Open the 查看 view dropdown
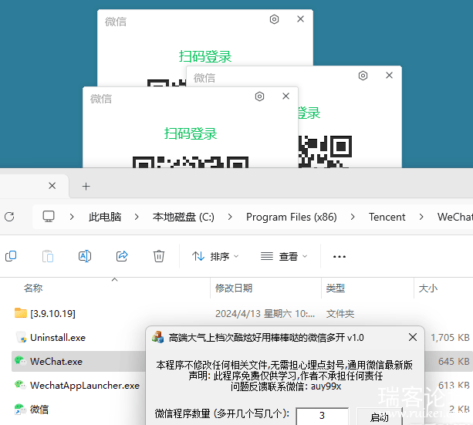 point(284,256)
